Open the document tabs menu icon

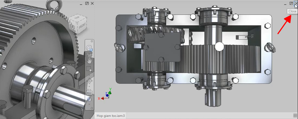295,115
